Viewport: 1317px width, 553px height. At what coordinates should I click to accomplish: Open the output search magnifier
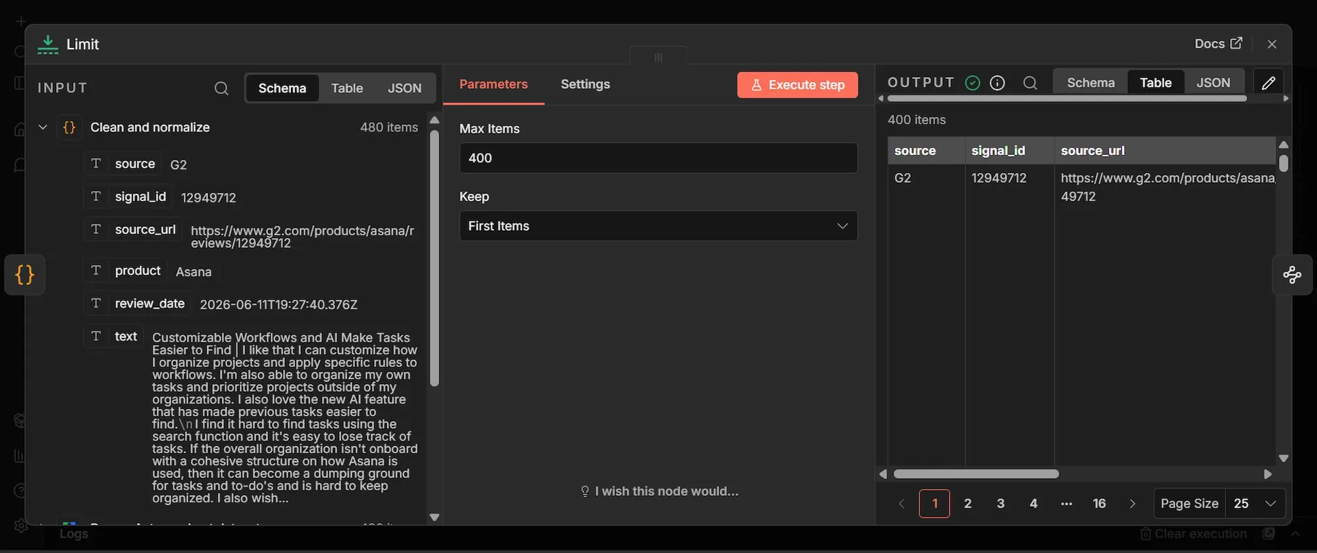(x=1030, y=83)
